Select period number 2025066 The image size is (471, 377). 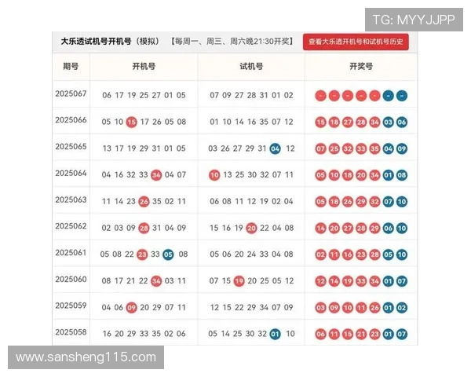[x=71, y=120]
